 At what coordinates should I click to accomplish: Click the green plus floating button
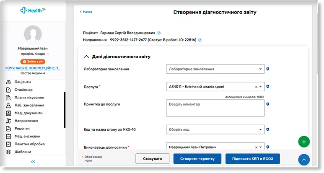coord(304,142)
